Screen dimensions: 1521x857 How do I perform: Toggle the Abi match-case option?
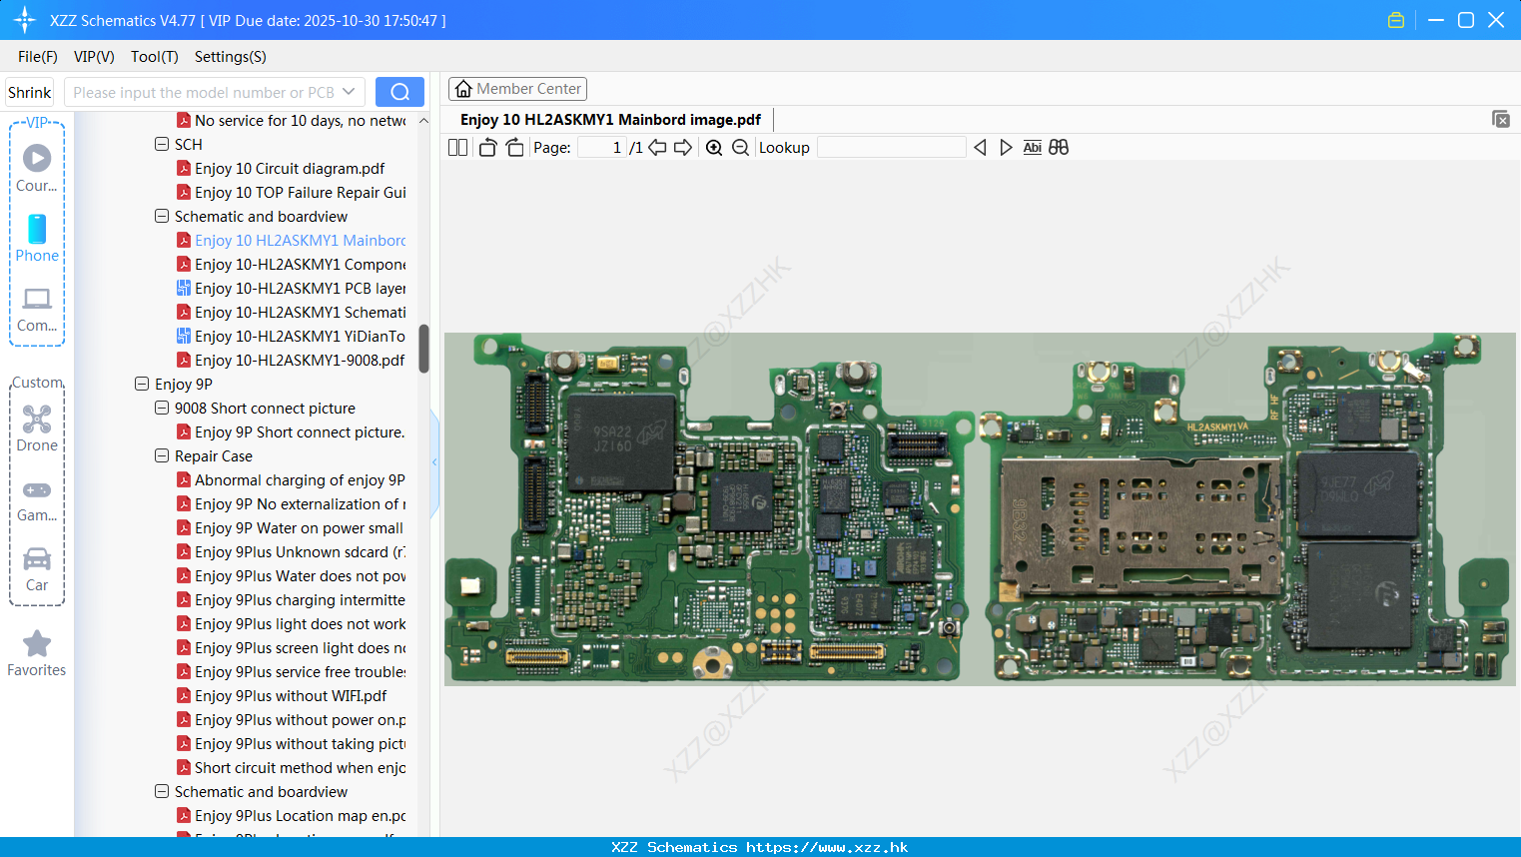(1032, 148)
